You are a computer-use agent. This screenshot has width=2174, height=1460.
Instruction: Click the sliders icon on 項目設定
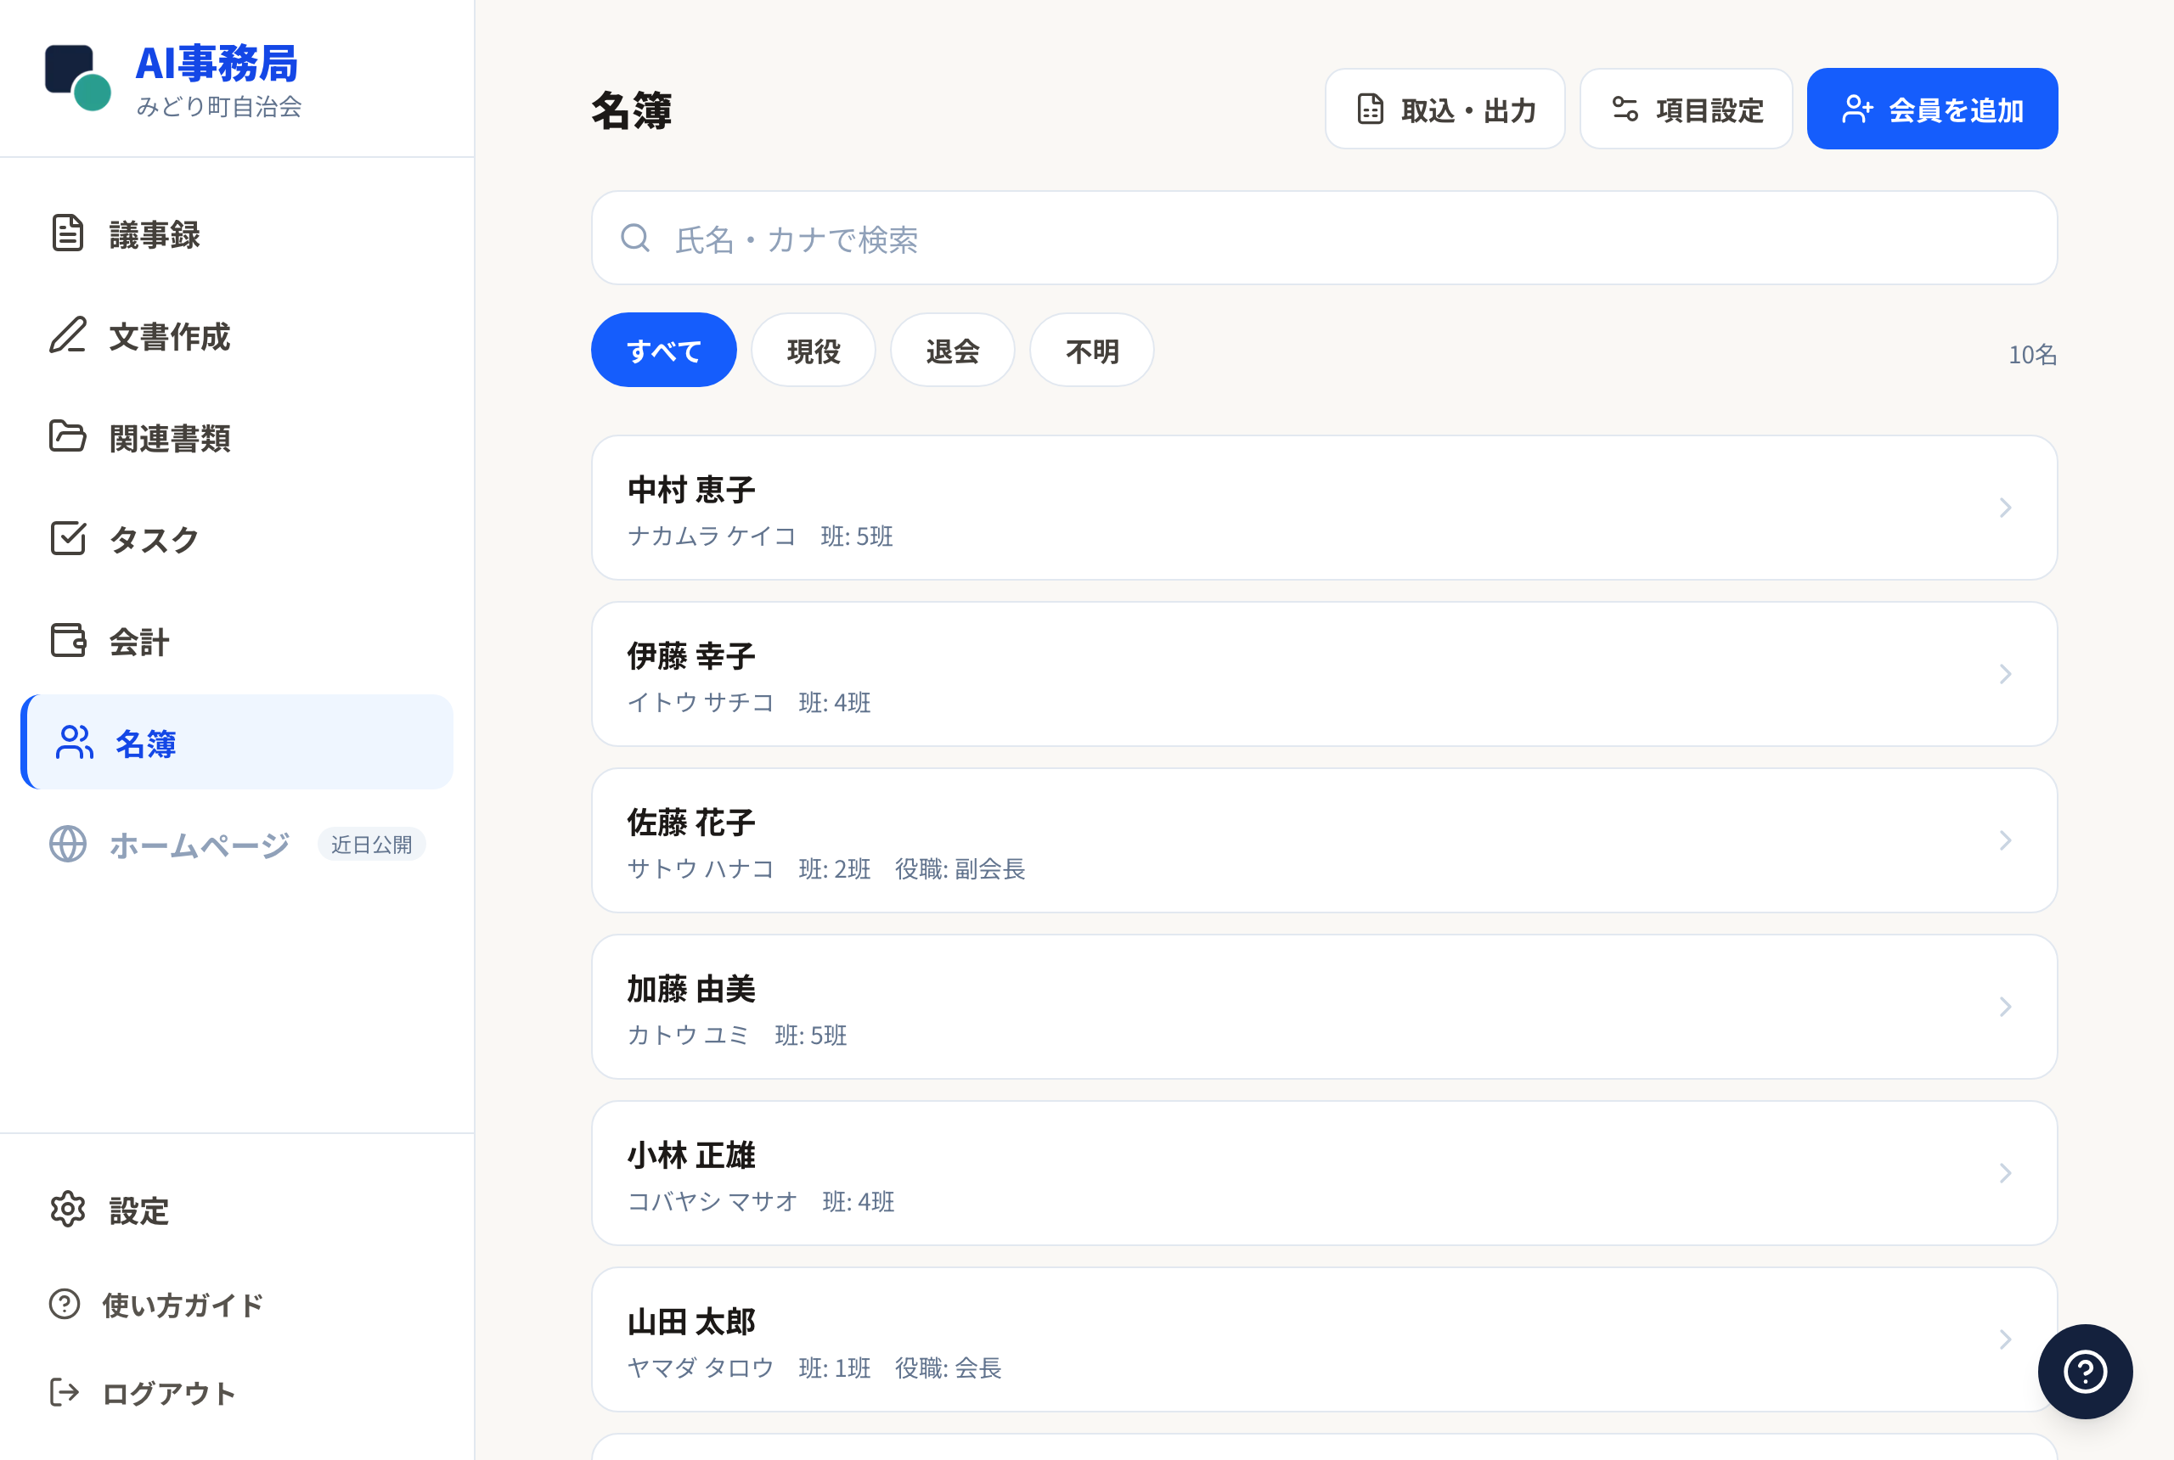click(1625, 109)
